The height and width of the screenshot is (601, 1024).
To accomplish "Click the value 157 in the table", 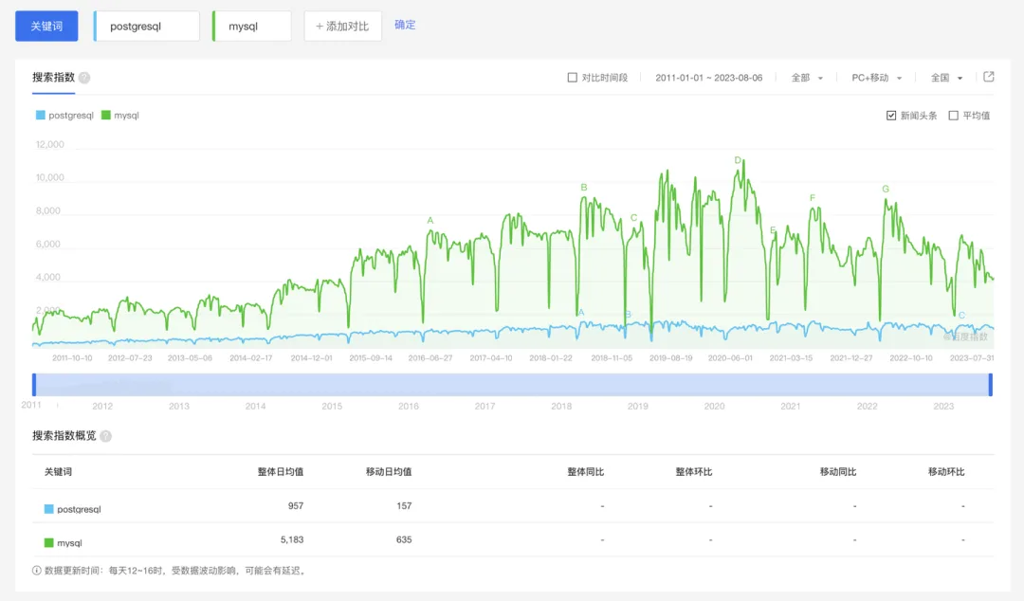I will click(x=404, y=505).
